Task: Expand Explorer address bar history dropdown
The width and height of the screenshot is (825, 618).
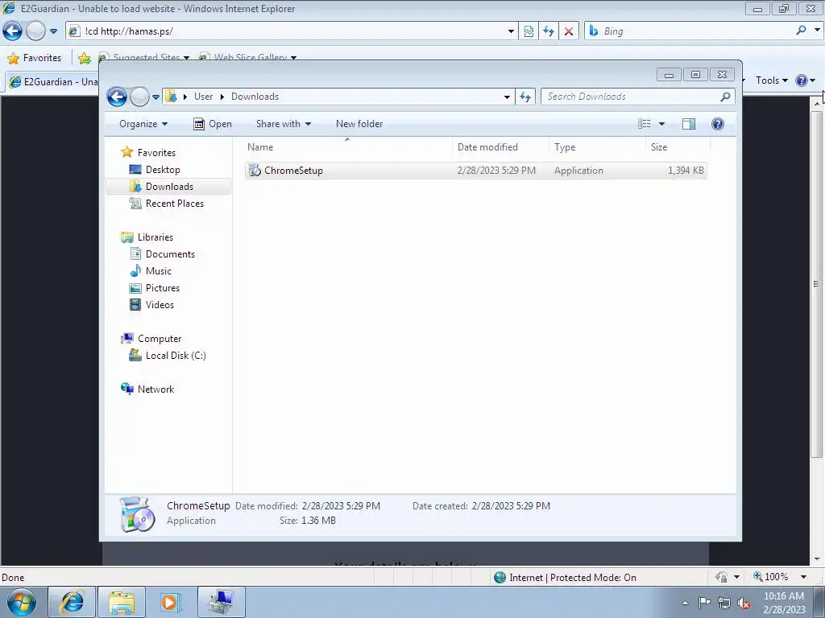Action: pos(507,97)
